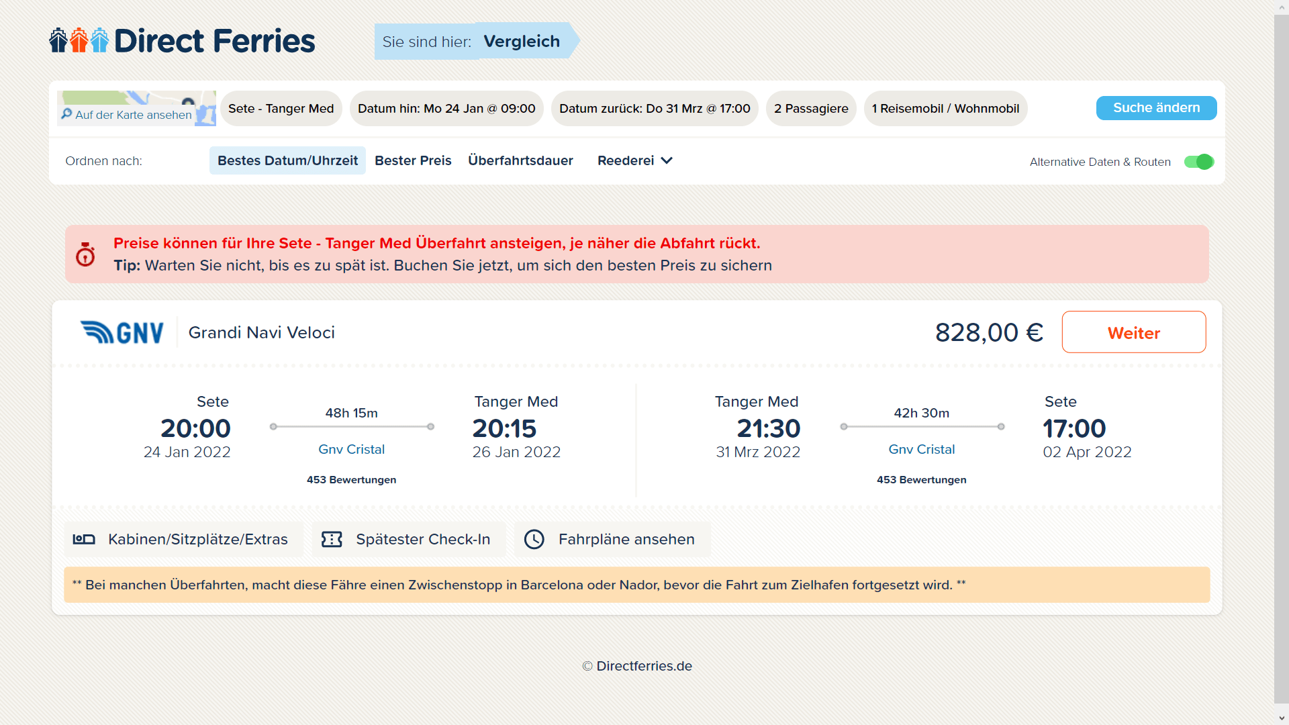1289x725 pixels.
Task: Click the clock icon for timetables
Action: [x=534, y=539]
